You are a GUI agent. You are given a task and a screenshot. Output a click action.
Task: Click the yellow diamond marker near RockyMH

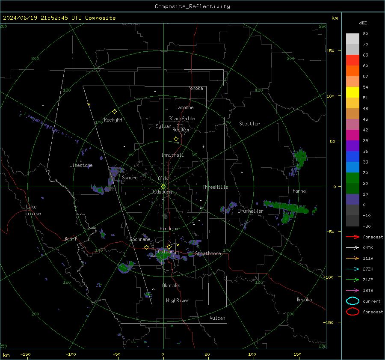(114, 112)
